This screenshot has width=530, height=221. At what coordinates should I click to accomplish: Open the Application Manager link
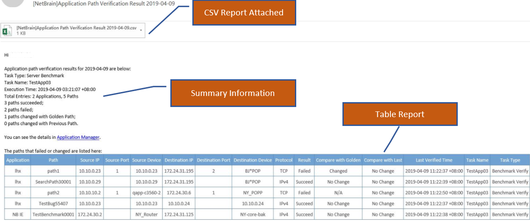(x=78, y=137)
